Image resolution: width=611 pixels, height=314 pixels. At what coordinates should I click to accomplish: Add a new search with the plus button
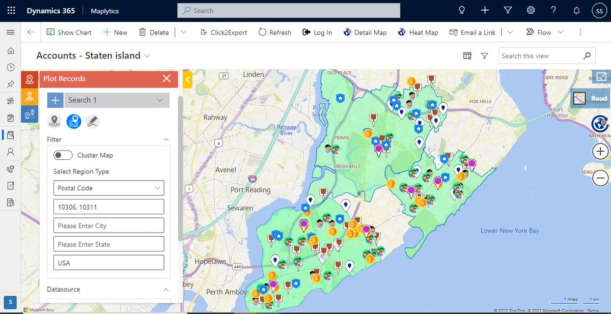click(55, 100)
